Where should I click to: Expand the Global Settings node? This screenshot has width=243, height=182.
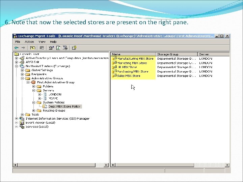(x=22, y=70)
